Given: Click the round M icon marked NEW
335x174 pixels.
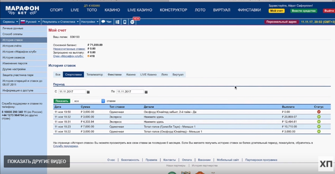Looking at the screenshot, I should coord(132,22).
